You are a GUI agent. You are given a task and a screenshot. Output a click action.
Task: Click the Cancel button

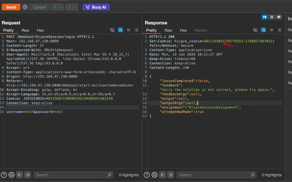tap(39, 7)
